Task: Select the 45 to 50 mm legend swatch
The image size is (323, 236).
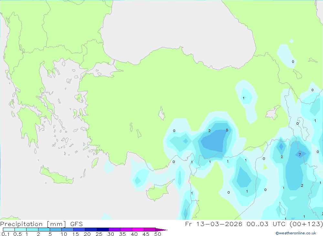Action: point(150,230)
